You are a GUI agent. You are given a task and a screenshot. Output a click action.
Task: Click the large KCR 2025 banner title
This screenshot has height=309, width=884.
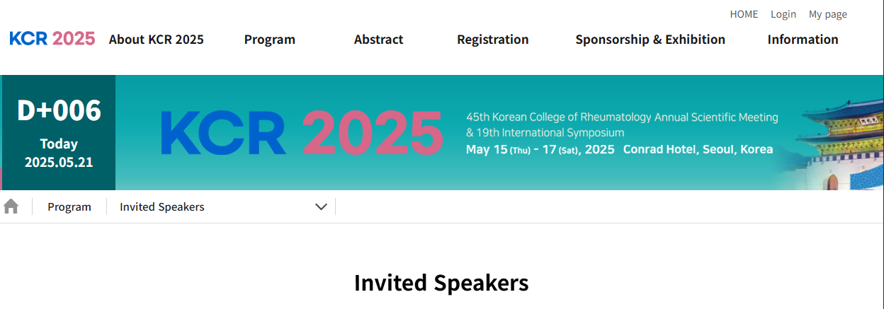[x=302, y=133]
